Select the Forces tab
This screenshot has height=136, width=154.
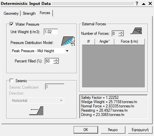pyautogui.click(x=45, y=13)
